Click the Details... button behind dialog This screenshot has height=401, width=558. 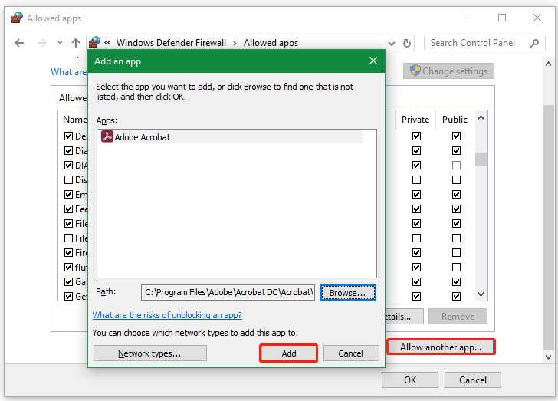tap(404, 316)
